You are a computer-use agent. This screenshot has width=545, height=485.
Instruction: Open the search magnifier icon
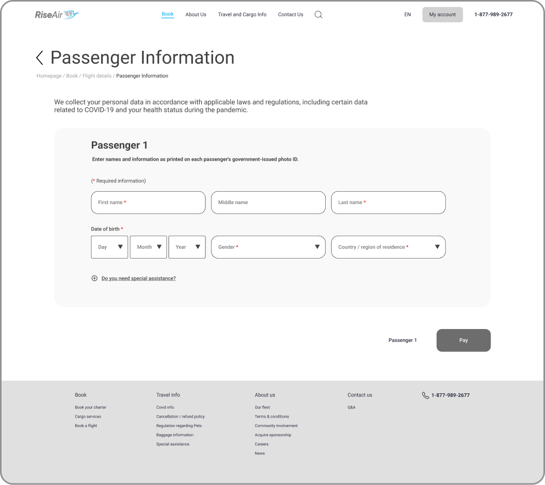[x=318, y=15]
